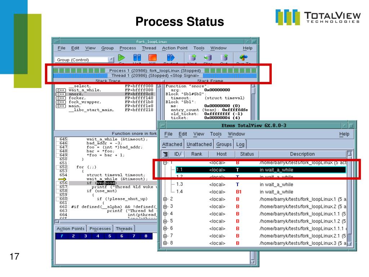Click the process list vertical scrollbar
Screen dimensions: 369x277
click(350, 198)
